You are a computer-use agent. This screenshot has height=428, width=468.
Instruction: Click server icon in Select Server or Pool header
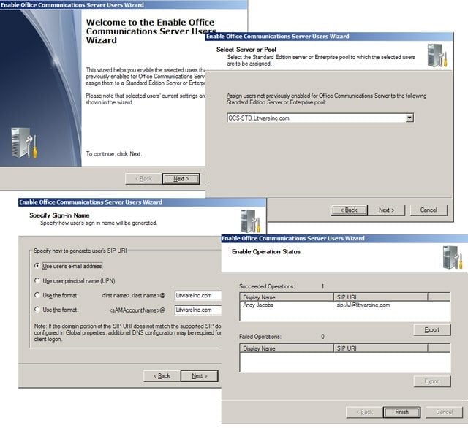[437, 55]
